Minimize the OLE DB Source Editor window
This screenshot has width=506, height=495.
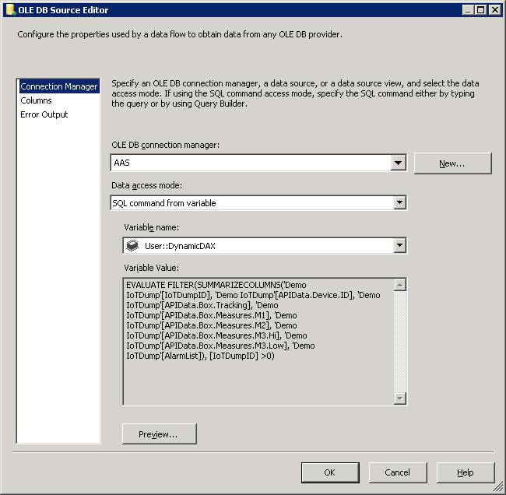(x=468, y=10)
